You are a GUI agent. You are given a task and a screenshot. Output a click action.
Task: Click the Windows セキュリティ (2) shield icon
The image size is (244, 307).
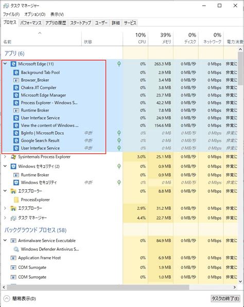coord(13,167)
